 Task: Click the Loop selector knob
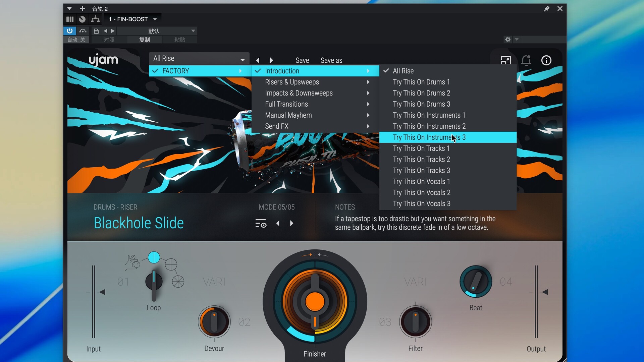pos(154,282)
